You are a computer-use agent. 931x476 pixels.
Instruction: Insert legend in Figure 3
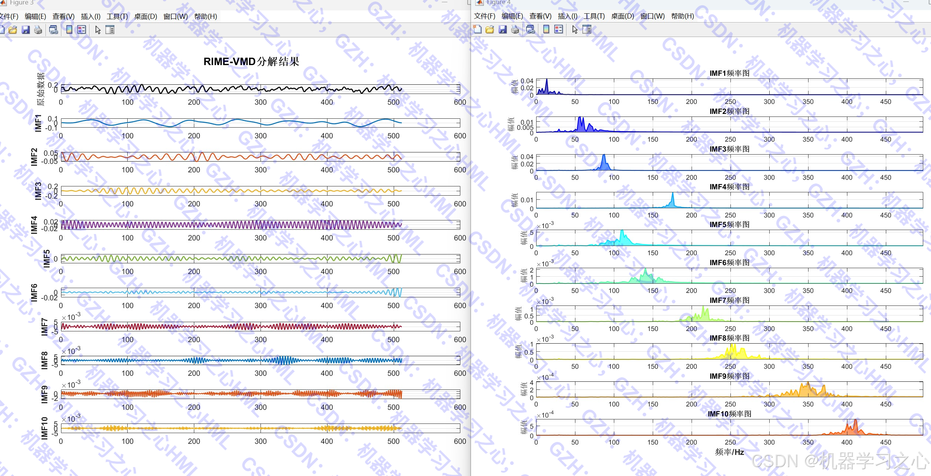click(x=81, y=30)
